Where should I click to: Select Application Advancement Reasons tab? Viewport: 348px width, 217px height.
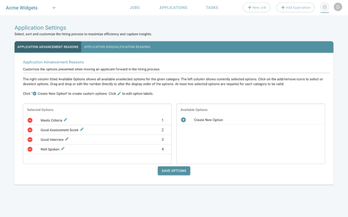[48, 47]
